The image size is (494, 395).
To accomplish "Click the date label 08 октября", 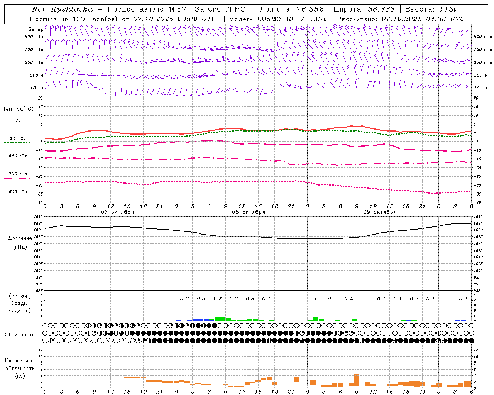I will point(248,212).
